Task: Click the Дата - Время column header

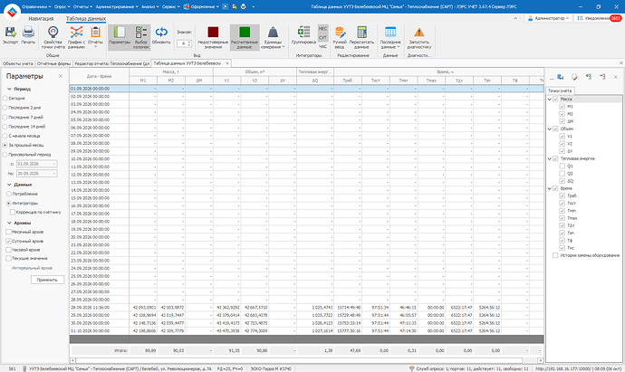Action: click(100, 76)
